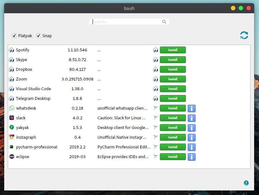Click the 'unofficial whatsapp clien...' description
The width and height of the screenshot is (259, 195).
coord(122,108)
